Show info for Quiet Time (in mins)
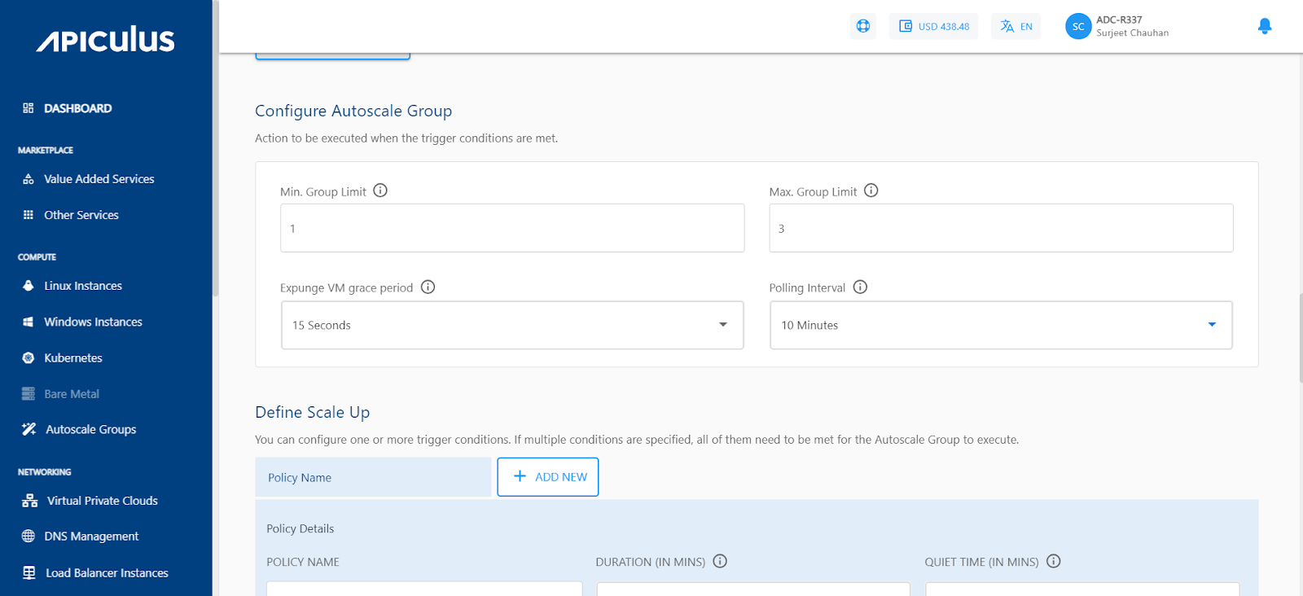The width and height of the screenshot is (1303, 596). pos(1054,561)
